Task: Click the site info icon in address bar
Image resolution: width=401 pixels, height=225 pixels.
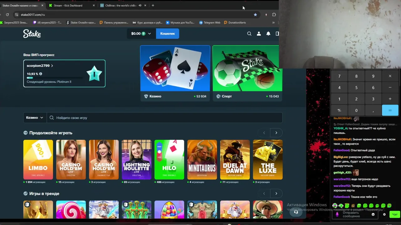Action: [x=16, y=15]
